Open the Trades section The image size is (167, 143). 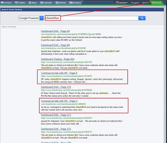click(20, 3)
